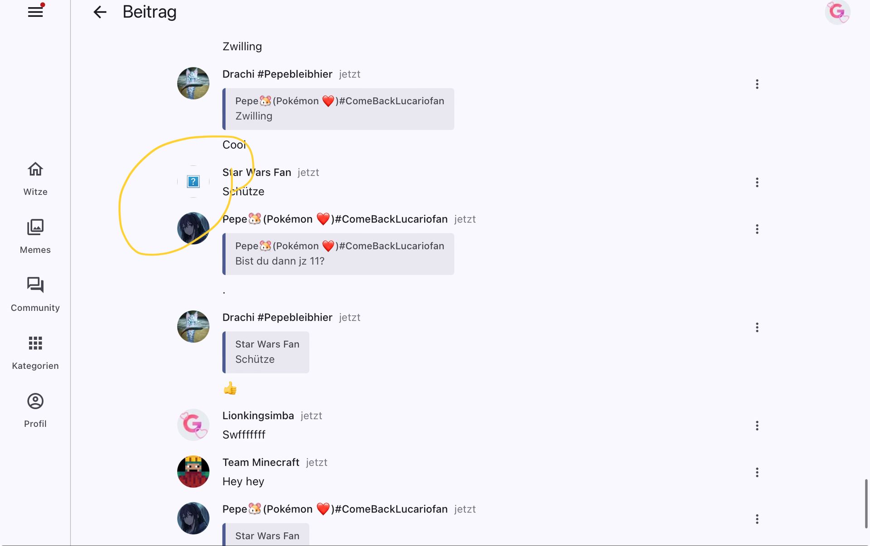Jump to quoted 'Star Wars Fan Schütze' message
Screen dimensions: 870x546
(266, 352)
